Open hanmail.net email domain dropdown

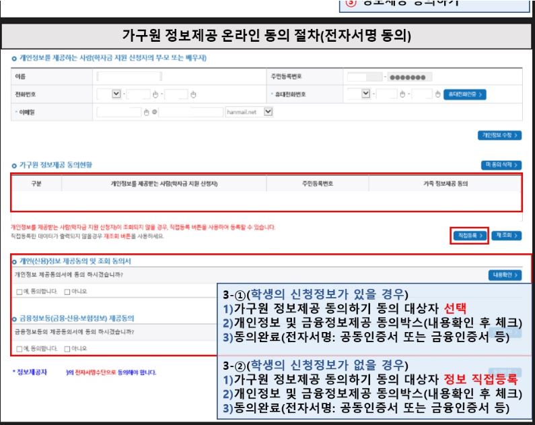[x=269, y=112]
